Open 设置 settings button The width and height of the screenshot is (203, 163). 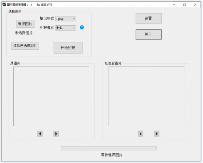148,19
